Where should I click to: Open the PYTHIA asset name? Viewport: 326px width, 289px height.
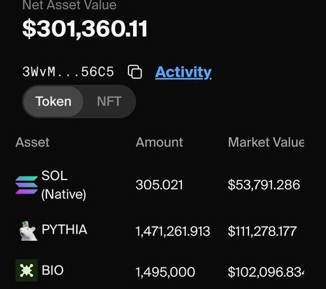(x=65, y=230)
